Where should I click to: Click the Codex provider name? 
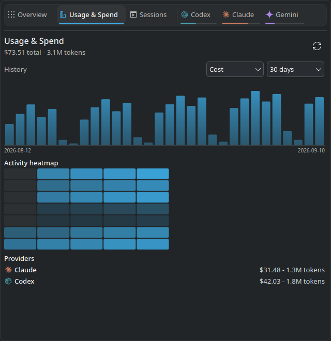point(24,281)
